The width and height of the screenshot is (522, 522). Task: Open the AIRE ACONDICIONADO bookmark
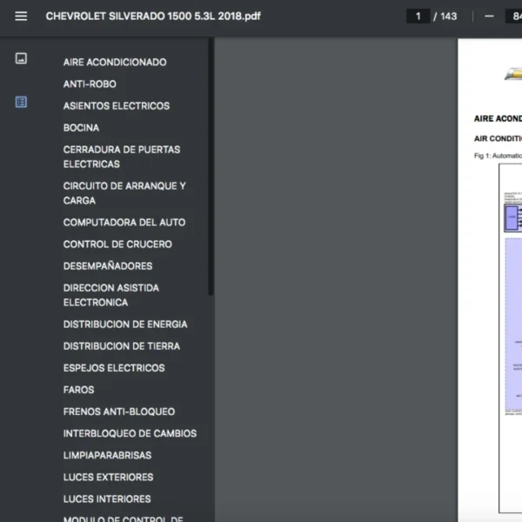pos(115,63)
